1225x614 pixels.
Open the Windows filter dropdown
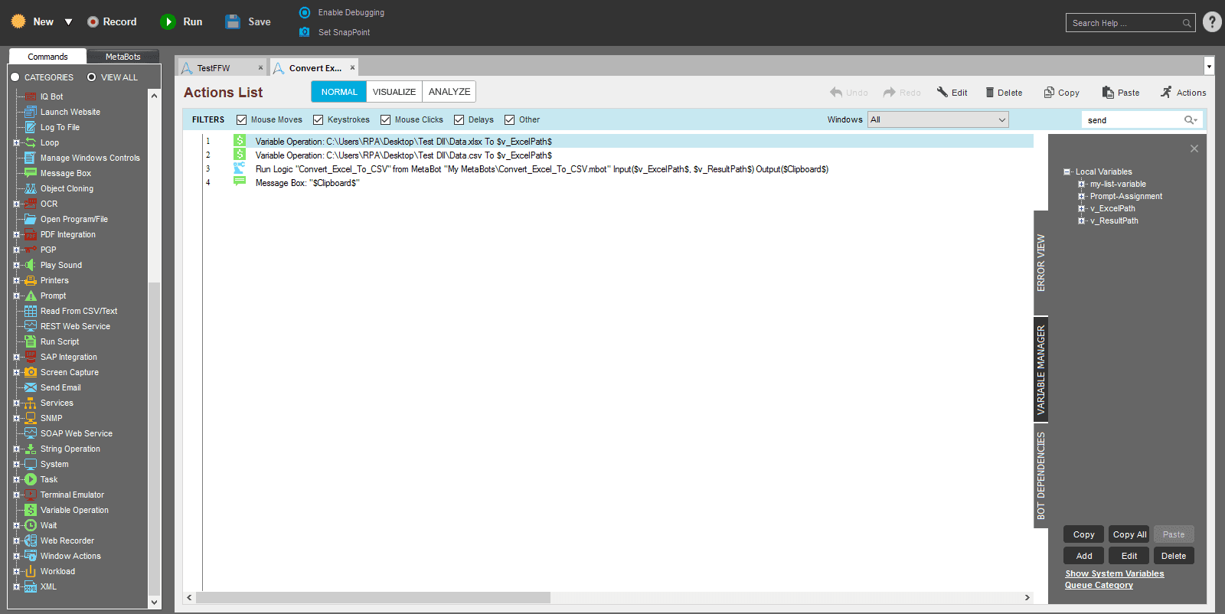point(938,119)
